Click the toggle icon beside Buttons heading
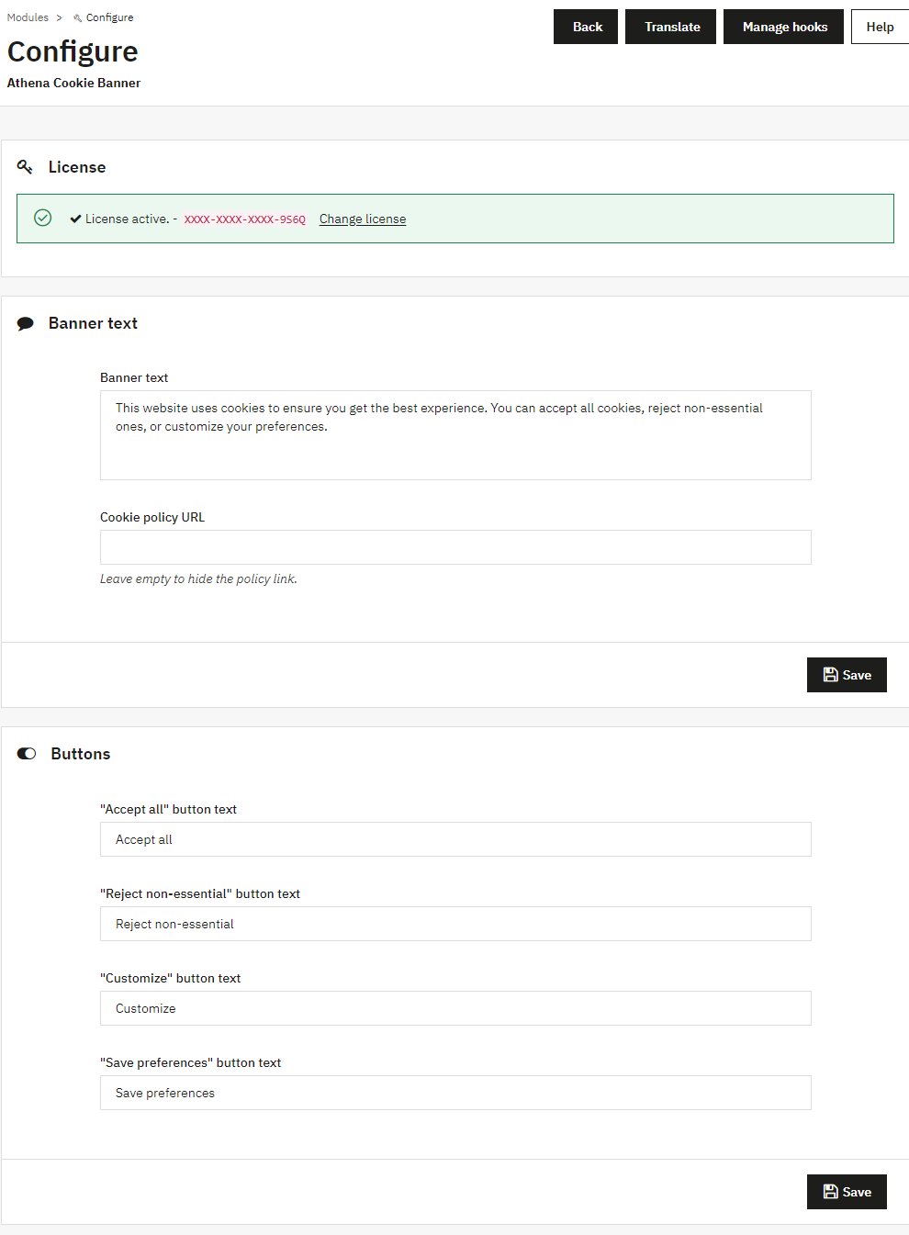This screenshot has height=1235, width=909. 27,754
